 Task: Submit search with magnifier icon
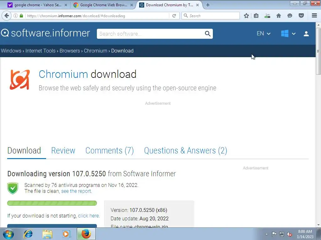pyautogui.click(x=208, y=34)
